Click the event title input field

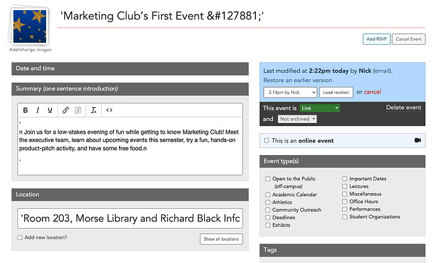(241, 16)
